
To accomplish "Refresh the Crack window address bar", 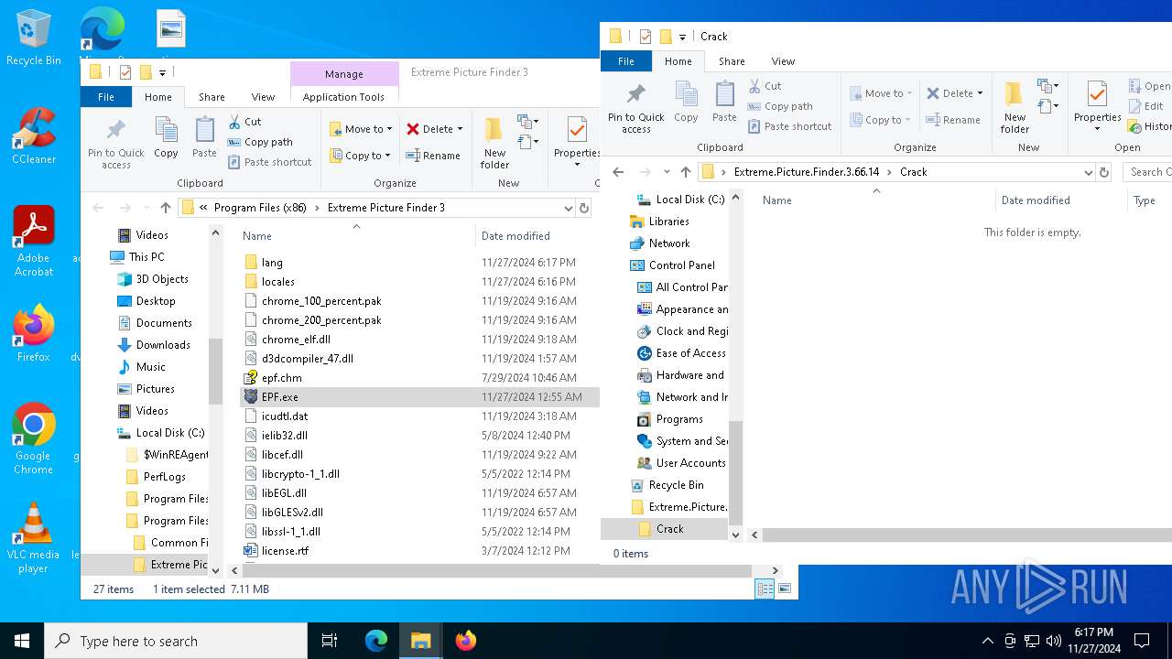I will coord(1104,172).
